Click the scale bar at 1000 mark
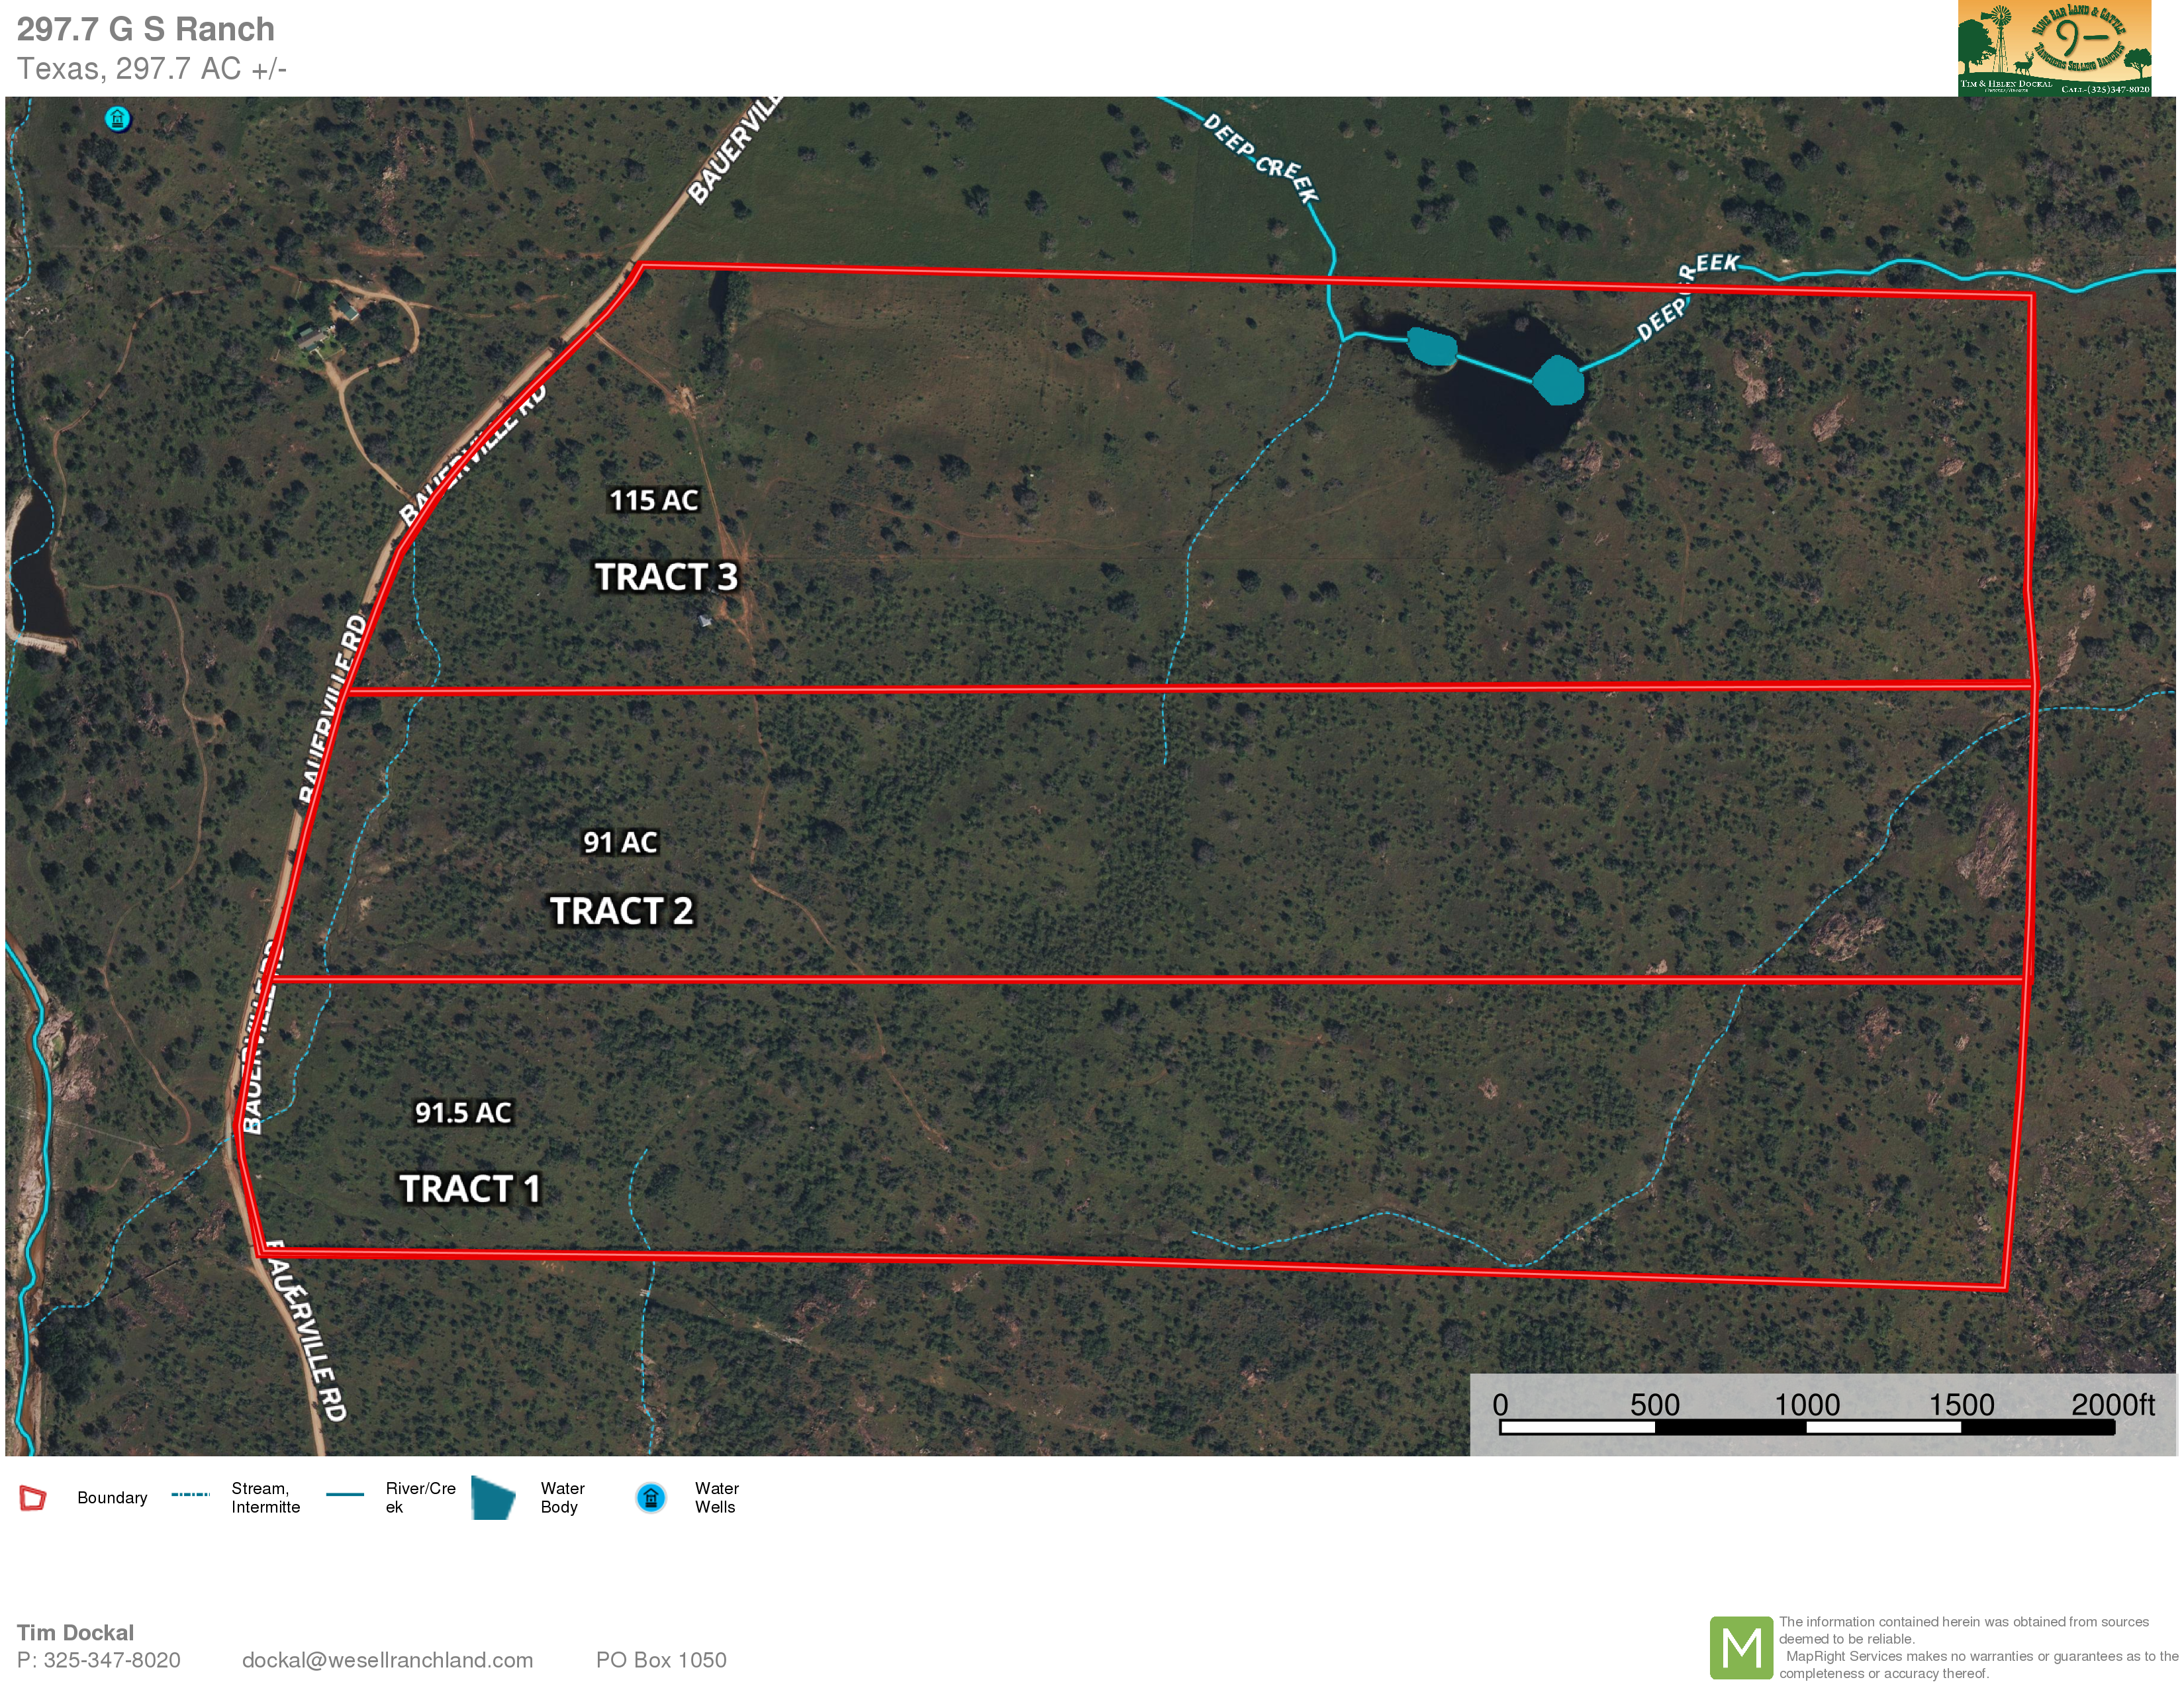The height and width of the screenshot is (1688, 2184). coord(1807,1426)
